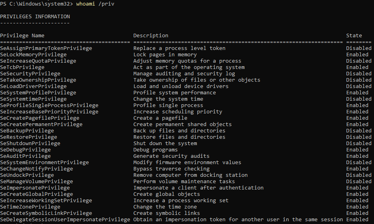Click the 'Create symbolic links' description
The width and height of the screenshot is (374, 224).
point(167,213)
